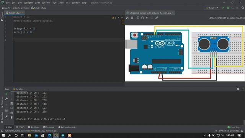
Task: Run the hcsr04 configuration from top toolbar
Action: point(223,8)
